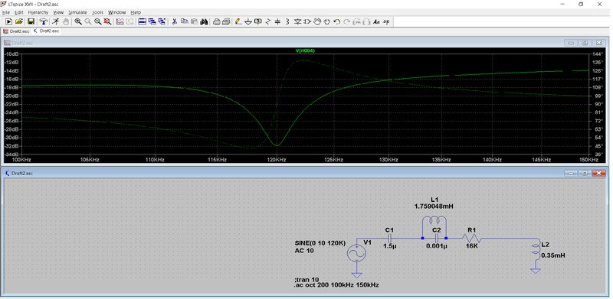
Task: Open the Window menu
Action: point(117,12)
